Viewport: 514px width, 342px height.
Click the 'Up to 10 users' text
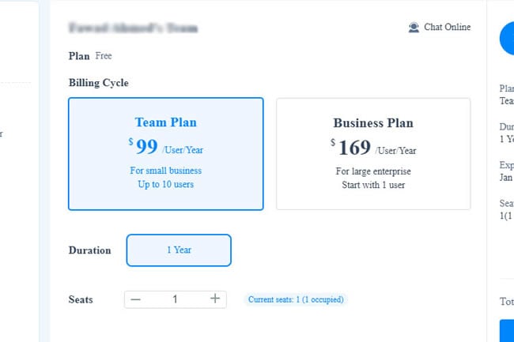[165, 185]
